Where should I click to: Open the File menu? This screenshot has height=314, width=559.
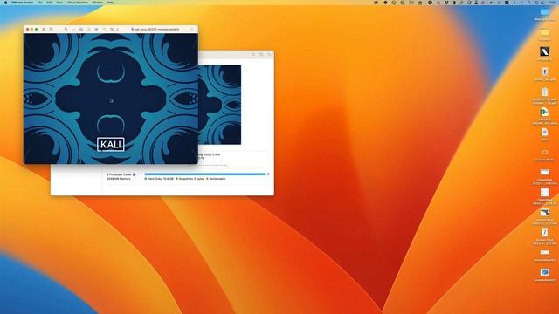(x=40, y=3)
